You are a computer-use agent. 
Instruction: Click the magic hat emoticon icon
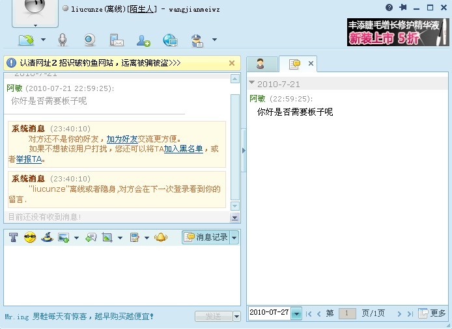pyautogui.click(x=46, y=238)
